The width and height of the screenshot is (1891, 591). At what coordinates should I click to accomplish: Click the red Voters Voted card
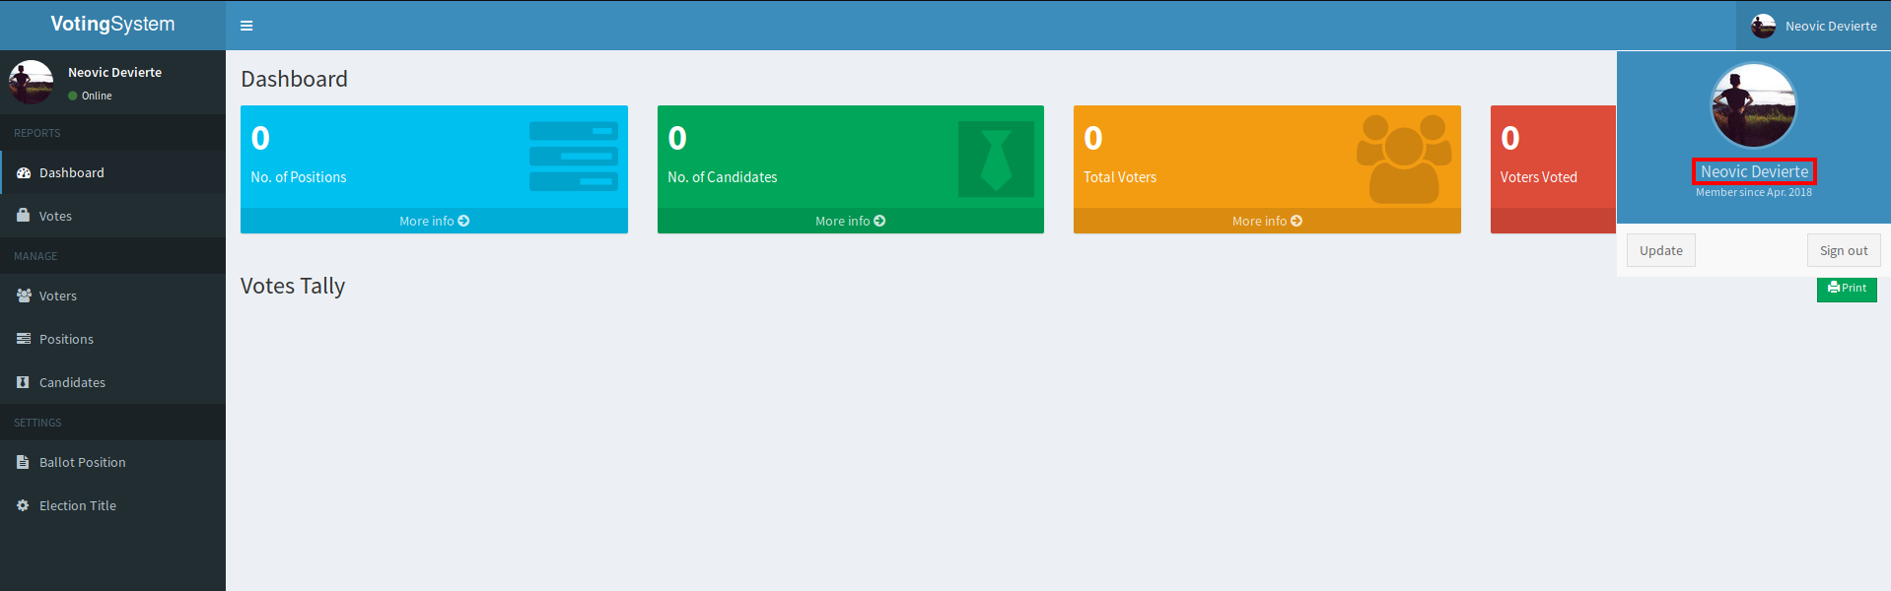tap(1552, 163)
